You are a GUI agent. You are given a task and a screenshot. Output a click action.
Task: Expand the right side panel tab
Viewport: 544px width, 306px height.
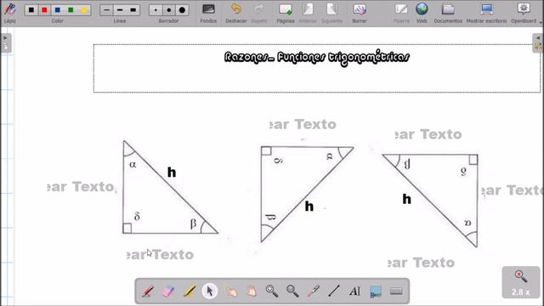pos(538,42)
